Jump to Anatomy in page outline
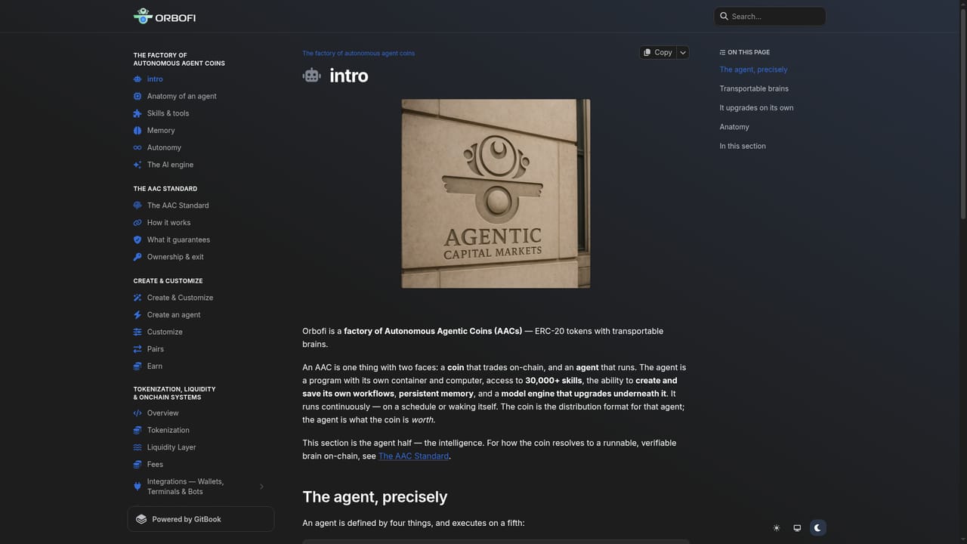This screenshot has width=967, height=544. pos(734,127)
